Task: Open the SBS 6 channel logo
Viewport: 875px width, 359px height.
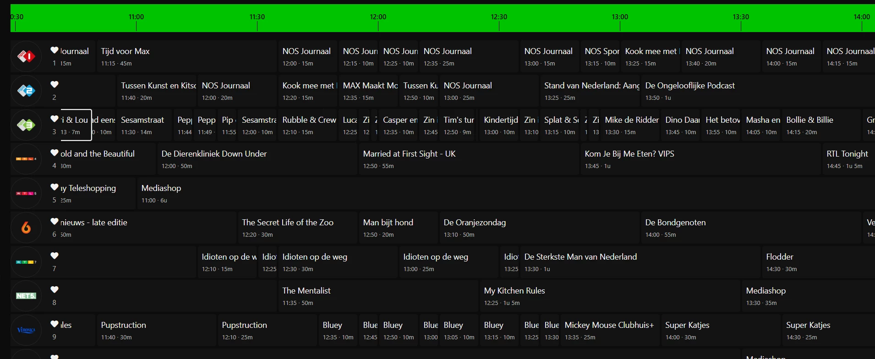Action: (x=26, y=228)
